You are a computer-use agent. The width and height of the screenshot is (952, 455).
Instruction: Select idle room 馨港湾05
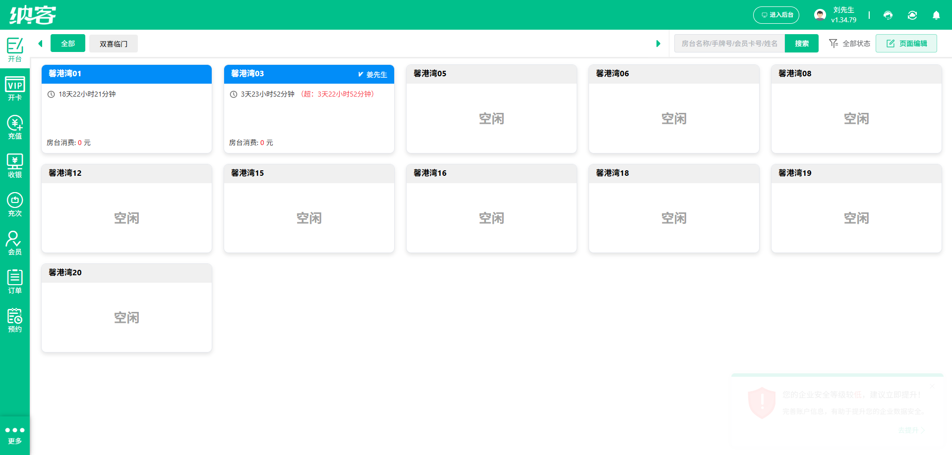pos(491,109)
